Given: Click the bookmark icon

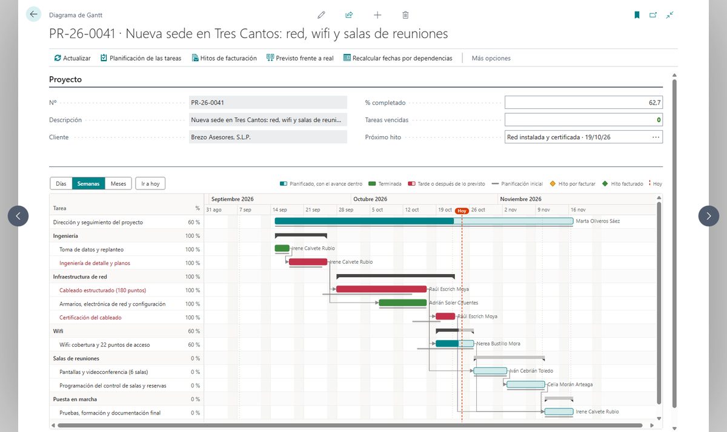Looking at the screenshot, I should click(637, 15).
